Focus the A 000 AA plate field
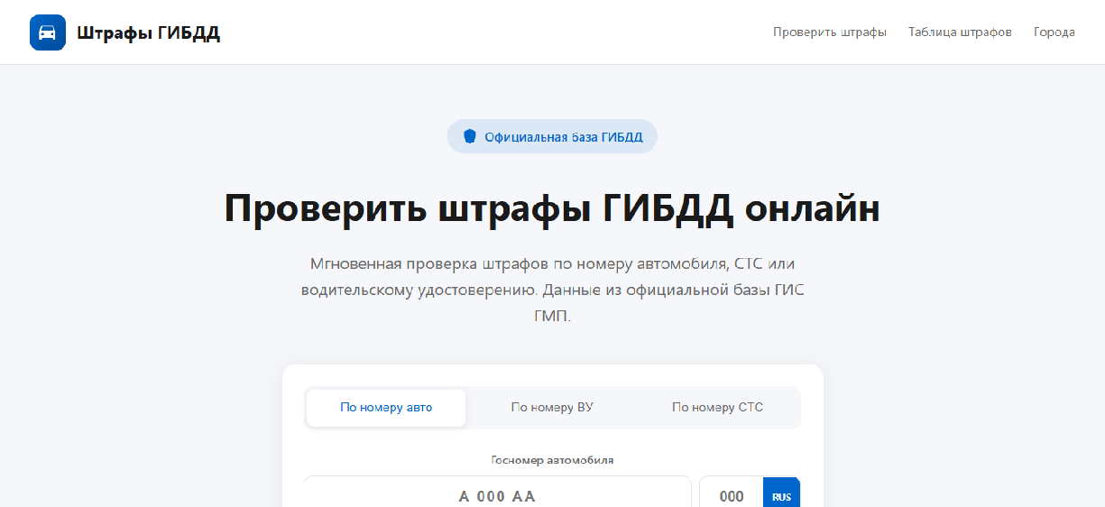This screenshot has width=1105, height=507. coord(498,493)
